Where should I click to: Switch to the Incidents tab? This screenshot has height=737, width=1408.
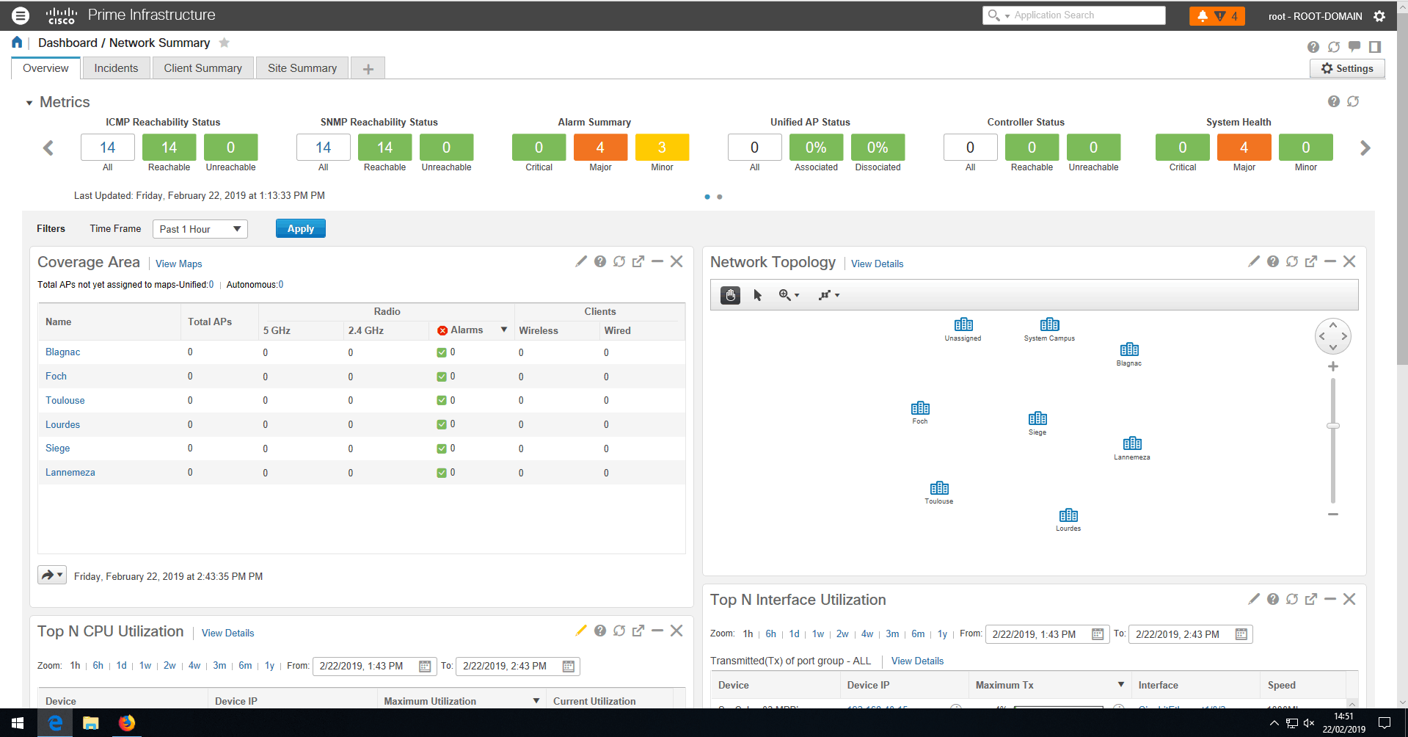(x=116, y=68)
